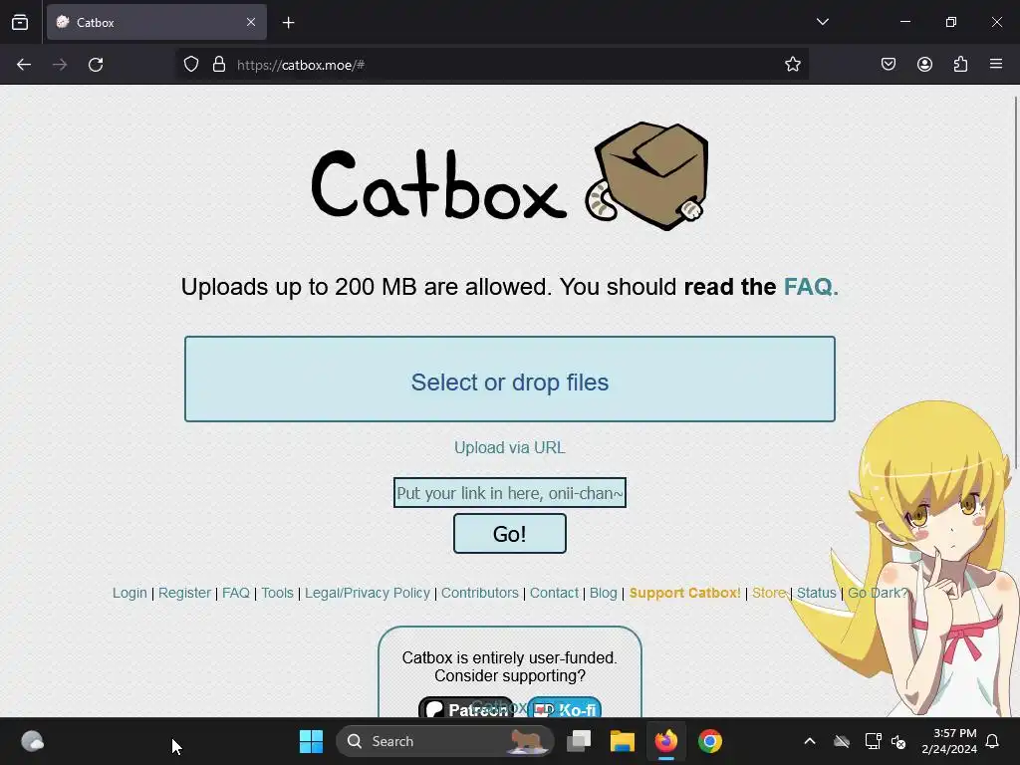Expand the list all tabs chevron
Screen dimensions: 1020x765
(x=823, y=22)
